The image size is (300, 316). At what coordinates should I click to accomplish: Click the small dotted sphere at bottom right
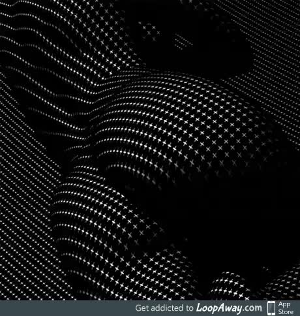[230, 285]
